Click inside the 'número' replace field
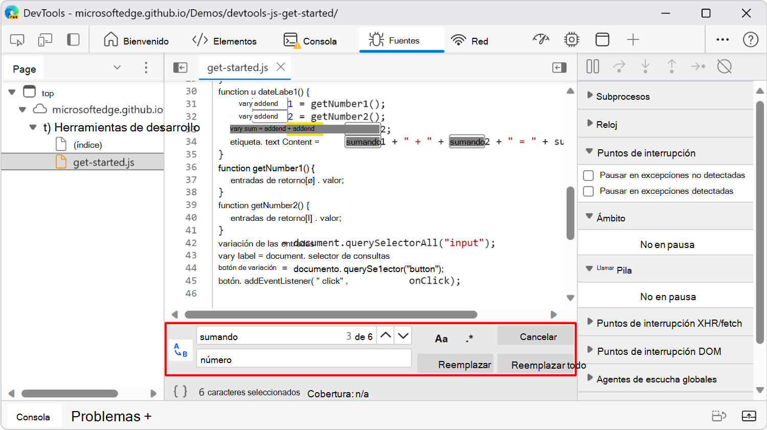The image size is (767, 430). point(303,358)
